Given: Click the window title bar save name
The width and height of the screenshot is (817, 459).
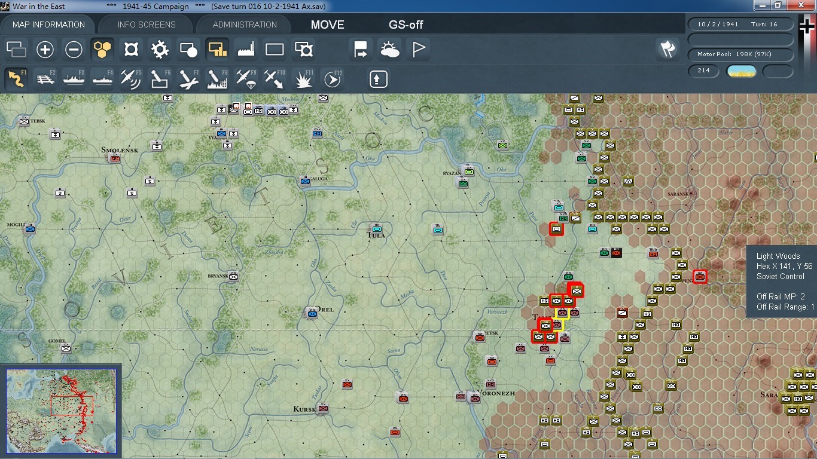Looking at the screenshot, I should (x=270, y=6).
